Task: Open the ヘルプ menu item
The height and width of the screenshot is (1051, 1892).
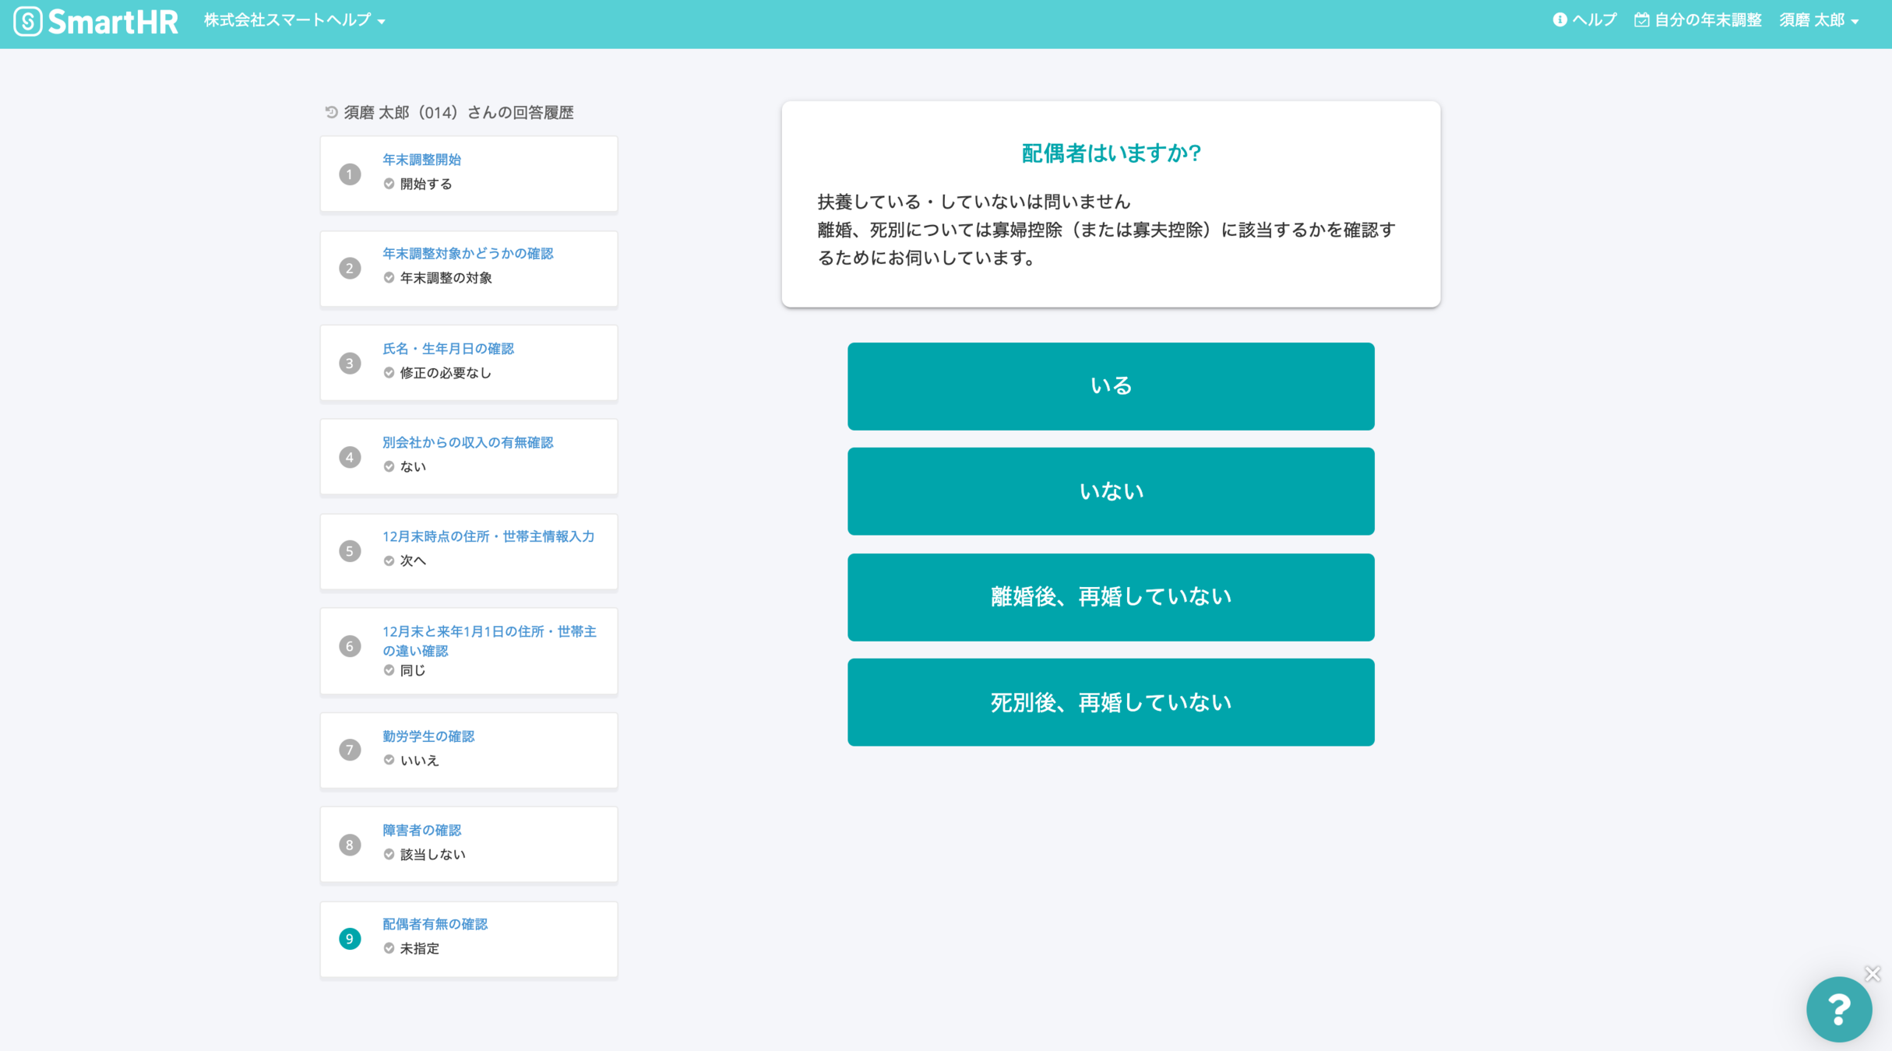Action: coord(1594,20)
